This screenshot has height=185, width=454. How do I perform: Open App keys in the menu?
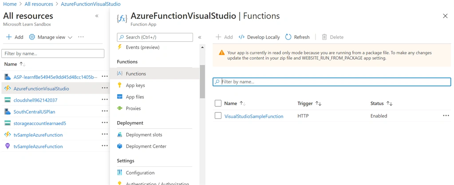[x=135, y=86]
